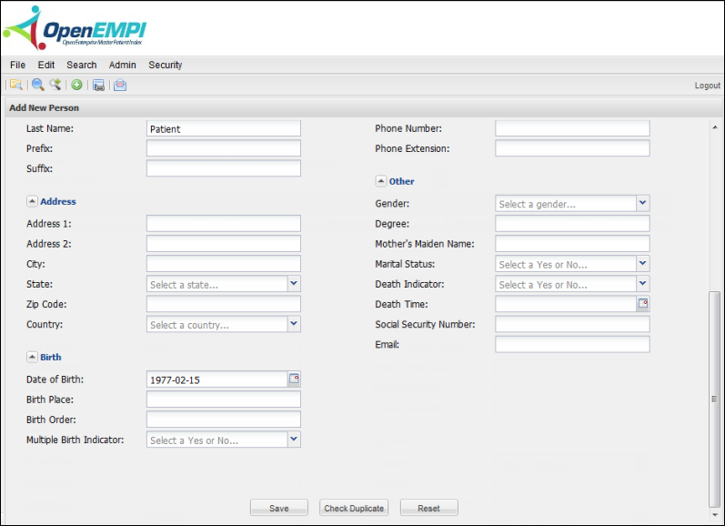Image resolution: width=725 pixels, height=526 pixels.
Task: Click the magnifier with green plus icon
Action: pos(55,85)
